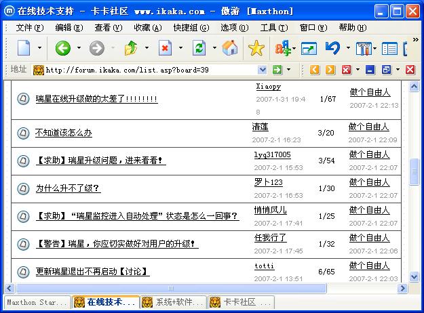Click the reply count 6/65
Image resolution: width=424 pixels, height=313 pixels.
tap(326, 272)
